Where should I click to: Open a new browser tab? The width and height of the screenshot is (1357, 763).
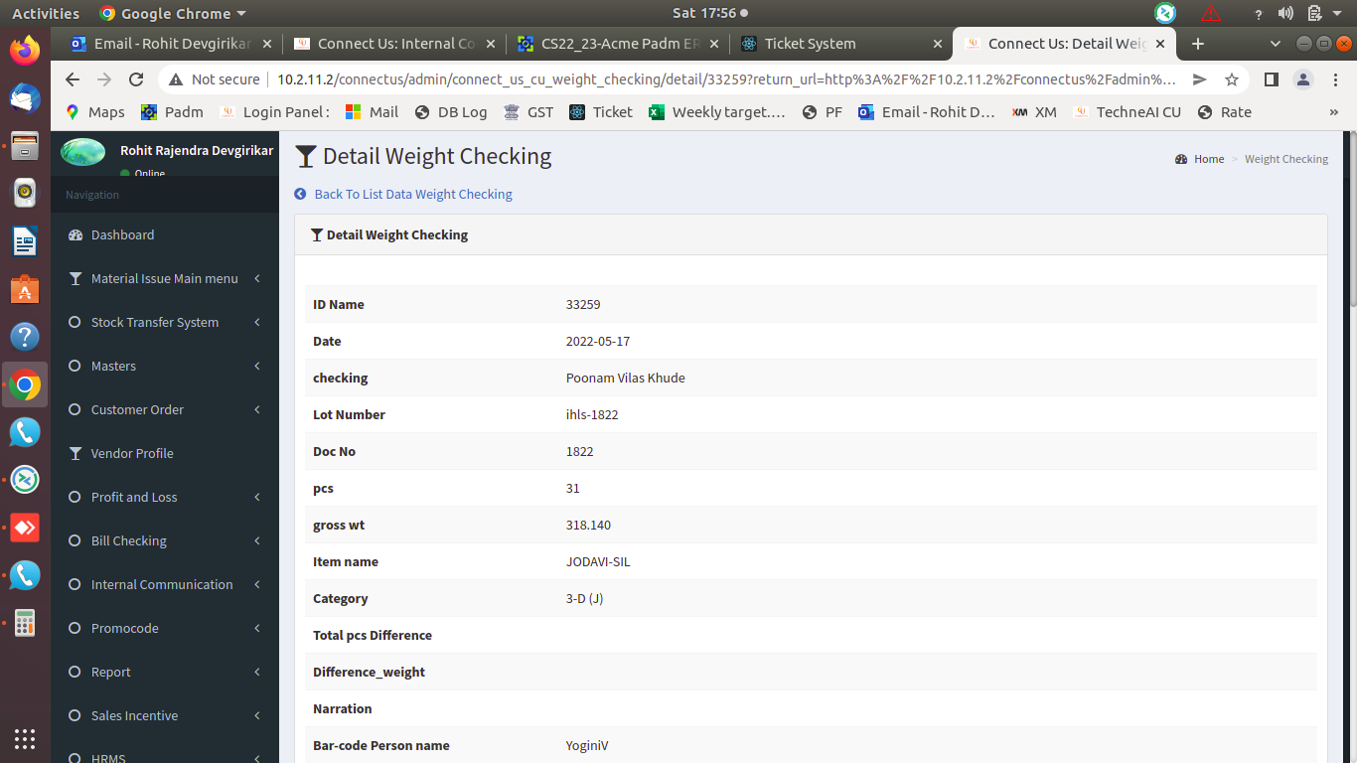tap(1198, 44)
